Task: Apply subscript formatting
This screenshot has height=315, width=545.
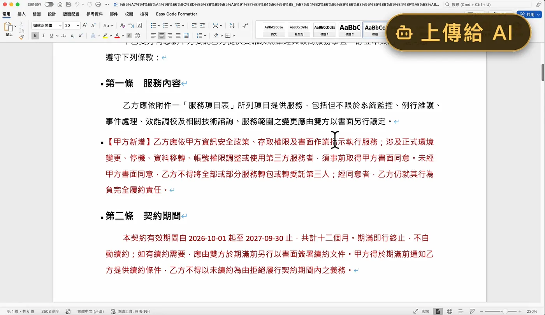Action: 72,35
